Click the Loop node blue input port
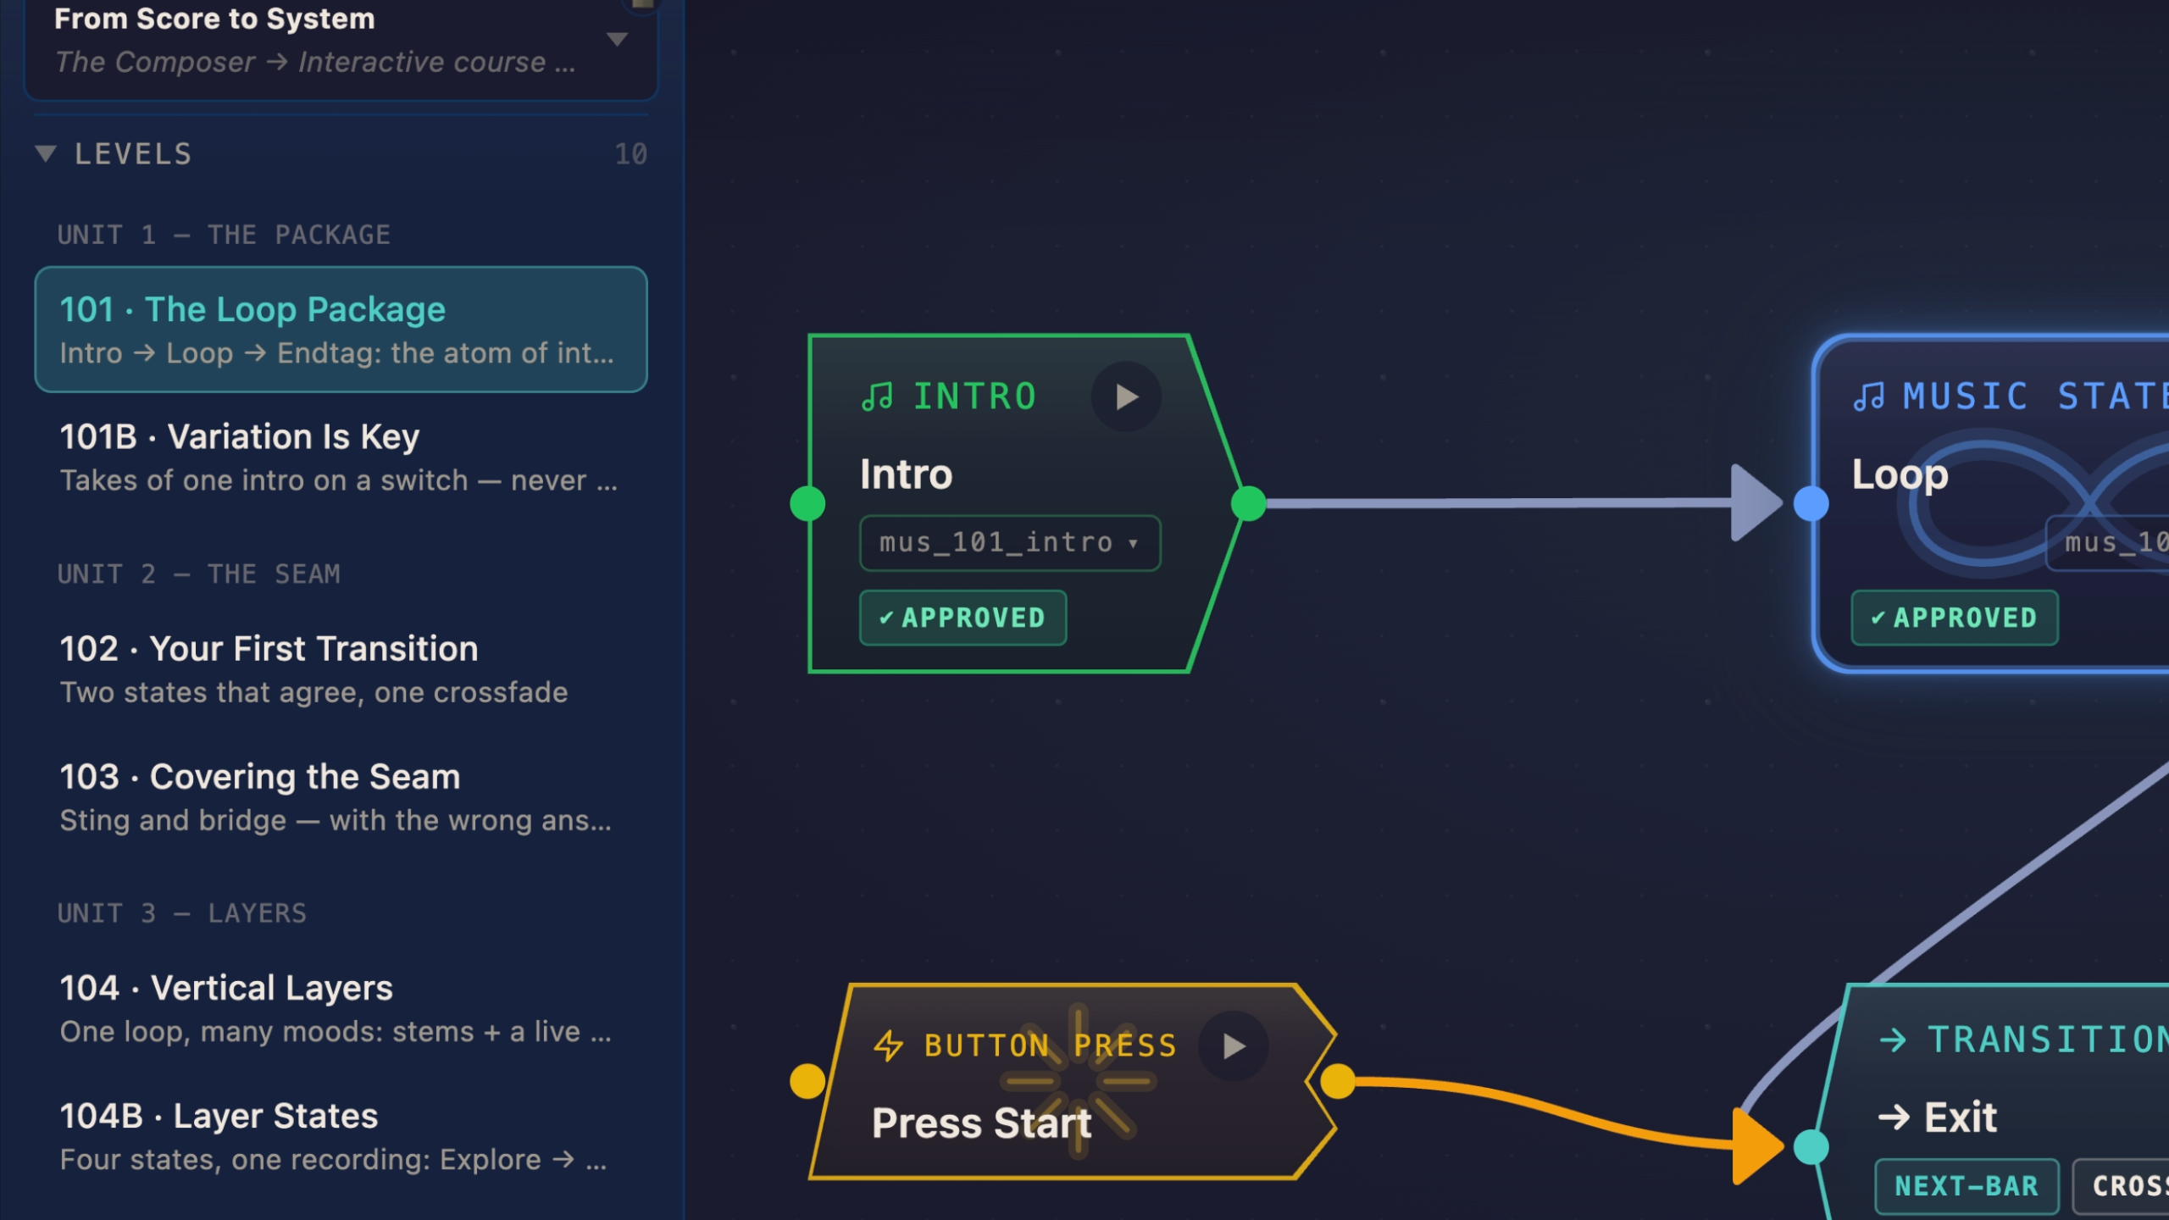Image resolution: width=2169 pixels, height=1220 pixels. pos(1811,503)
